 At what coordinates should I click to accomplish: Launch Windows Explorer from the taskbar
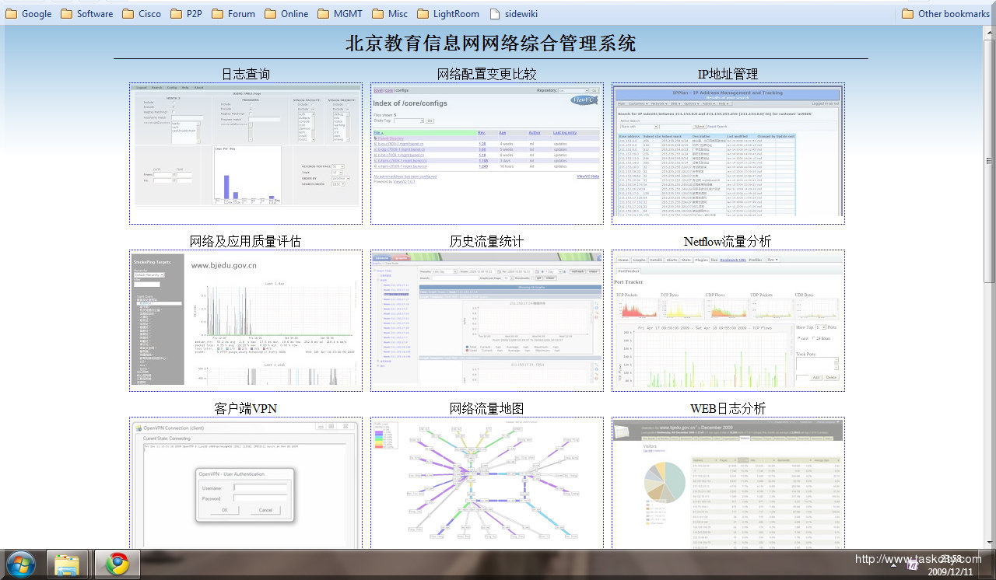(x=68, y=563)
